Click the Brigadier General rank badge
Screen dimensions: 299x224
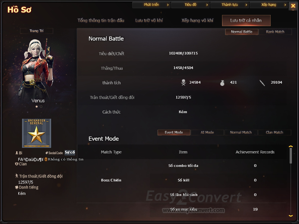tap(37, 133)
